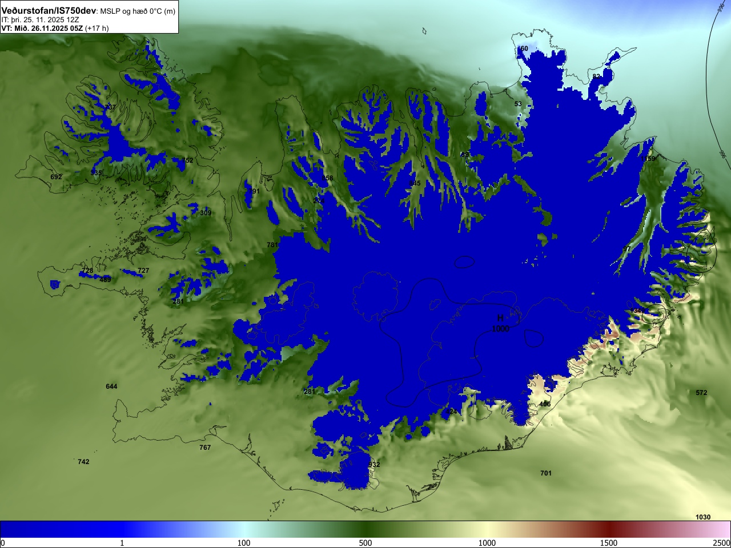Click the 309 height value

(x=206, y=213)
